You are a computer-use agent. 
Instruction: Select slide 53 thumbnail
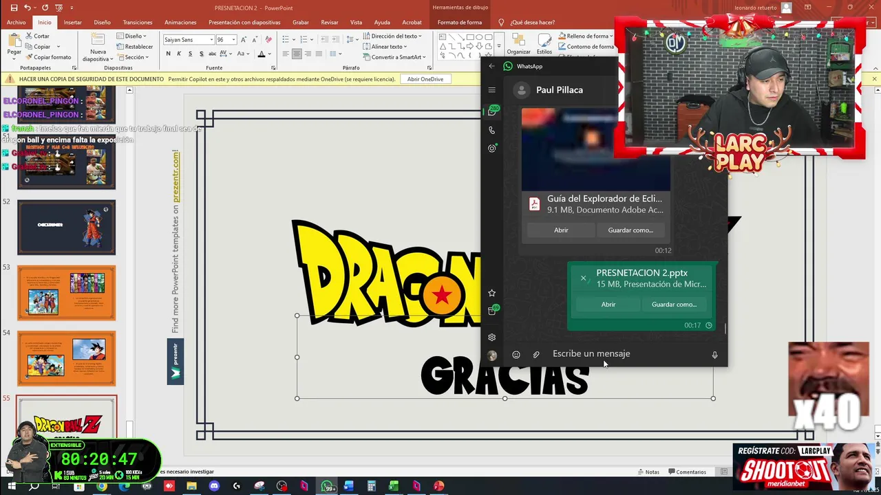pos(67,293)
